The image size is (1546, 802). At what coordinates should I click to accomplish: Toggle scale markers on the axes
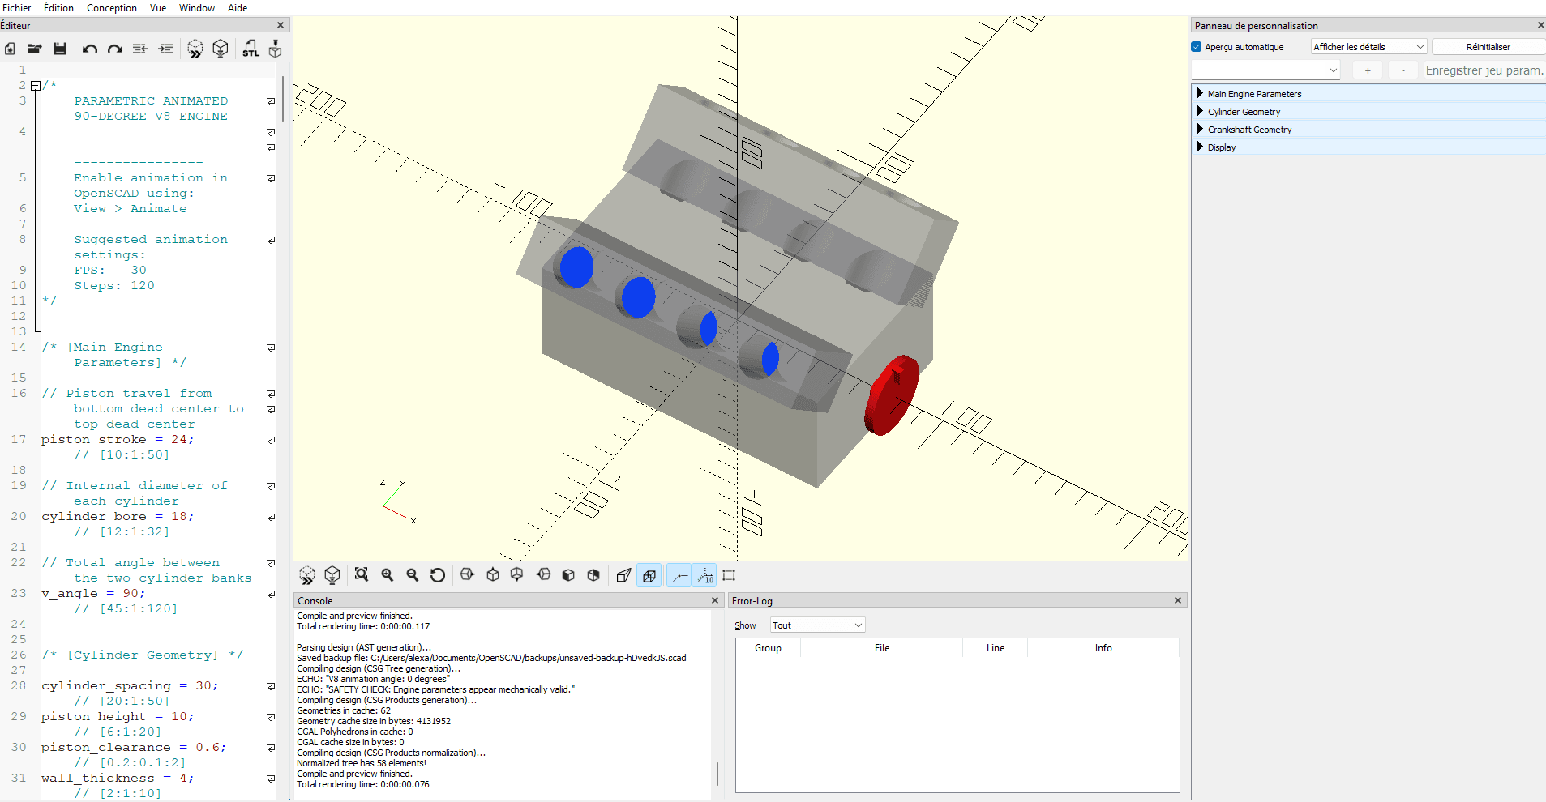[x=705, y=575]
